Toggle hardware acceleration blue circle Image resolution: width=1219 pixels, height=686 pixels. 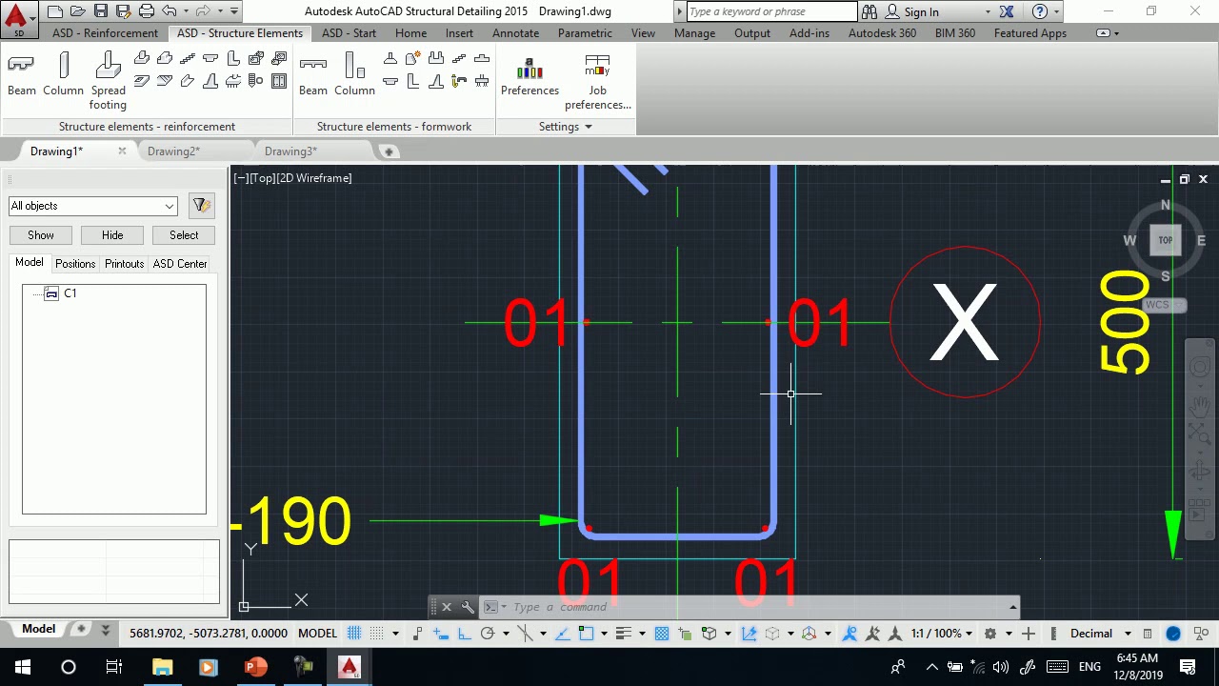click(x=1173, y=634)
